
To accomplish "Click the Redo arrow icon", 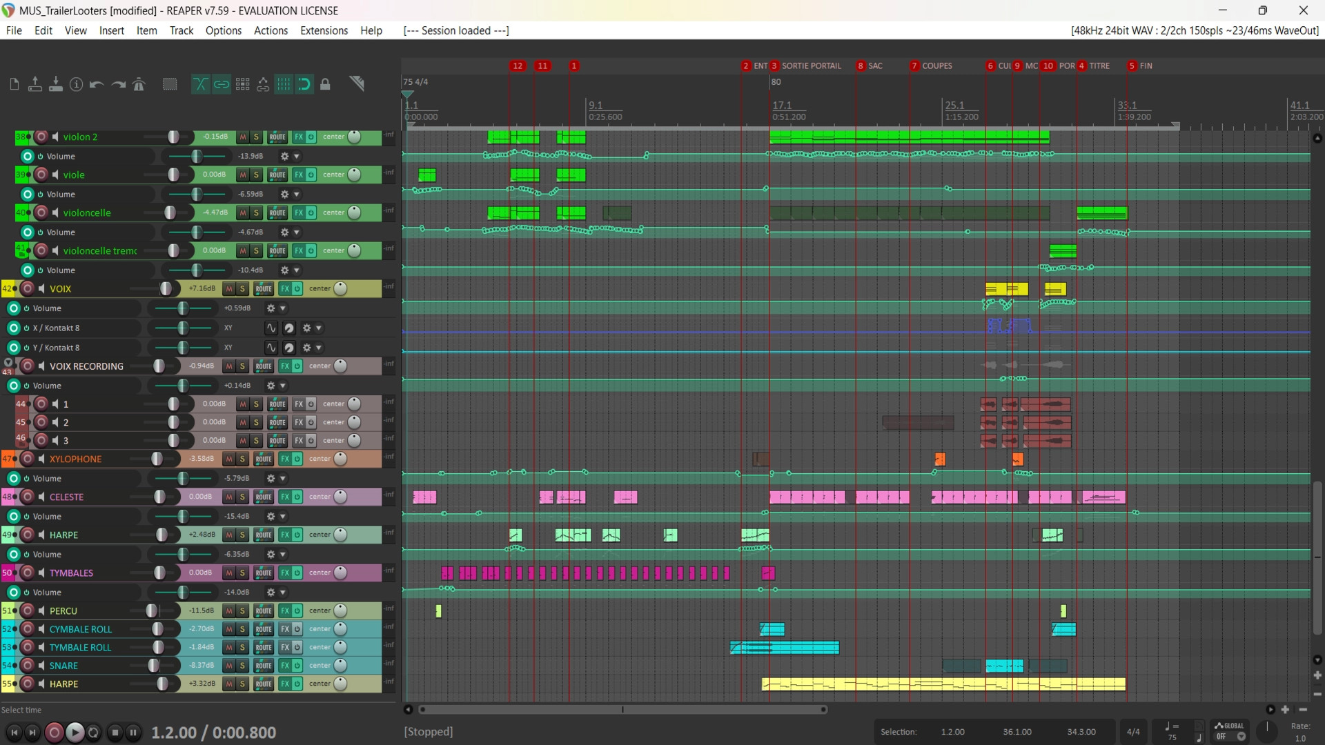I will pos(118,84).
